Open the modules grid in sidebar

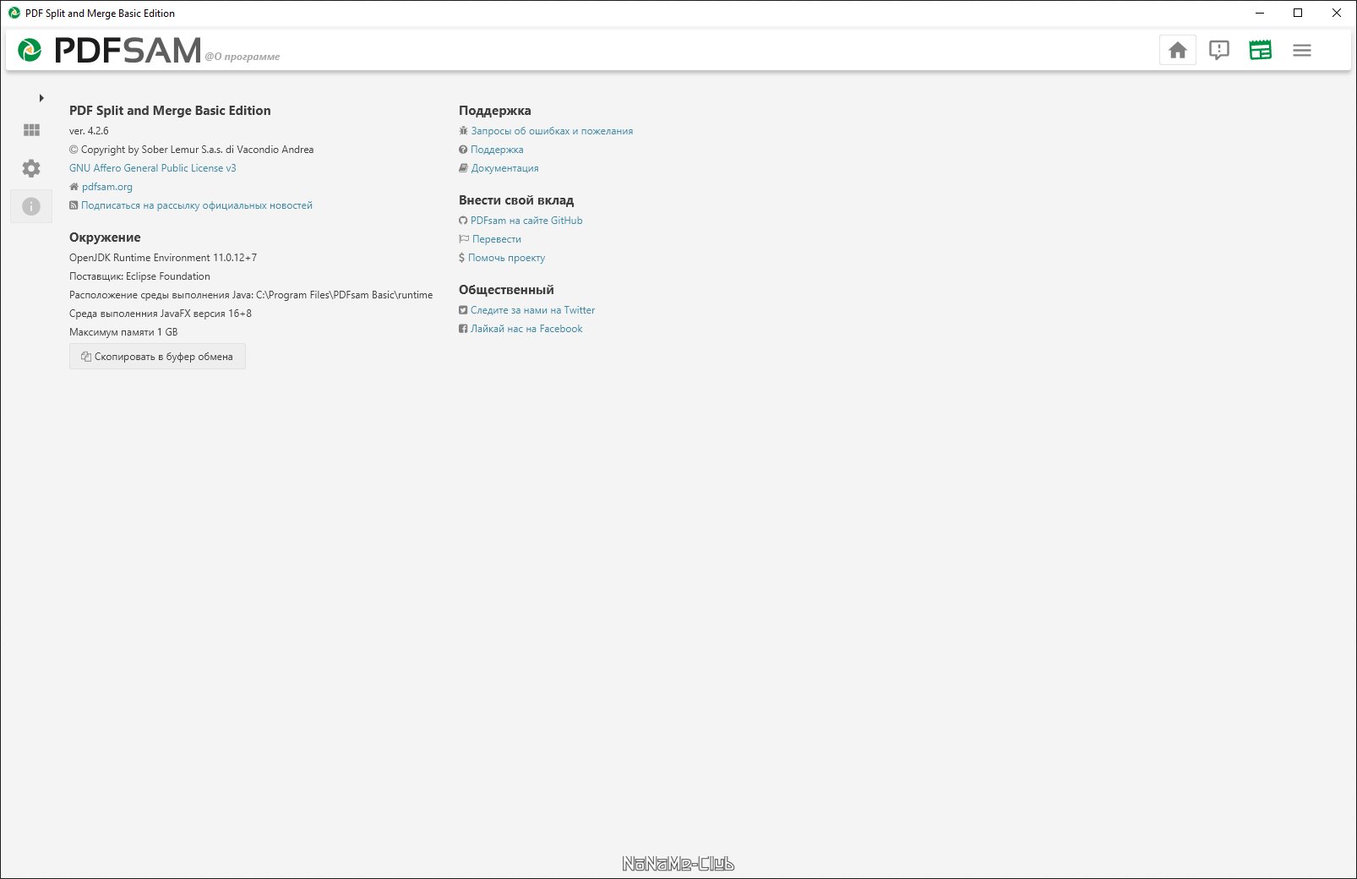[x=31, y=130]
